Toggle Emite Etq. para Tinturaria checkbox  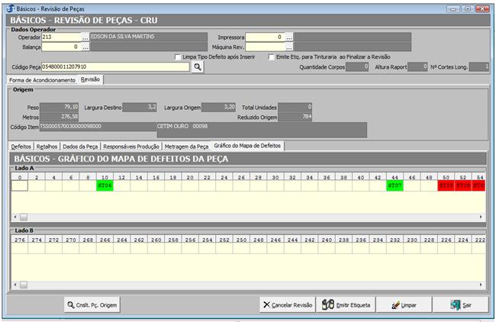[x=272, y=56]
